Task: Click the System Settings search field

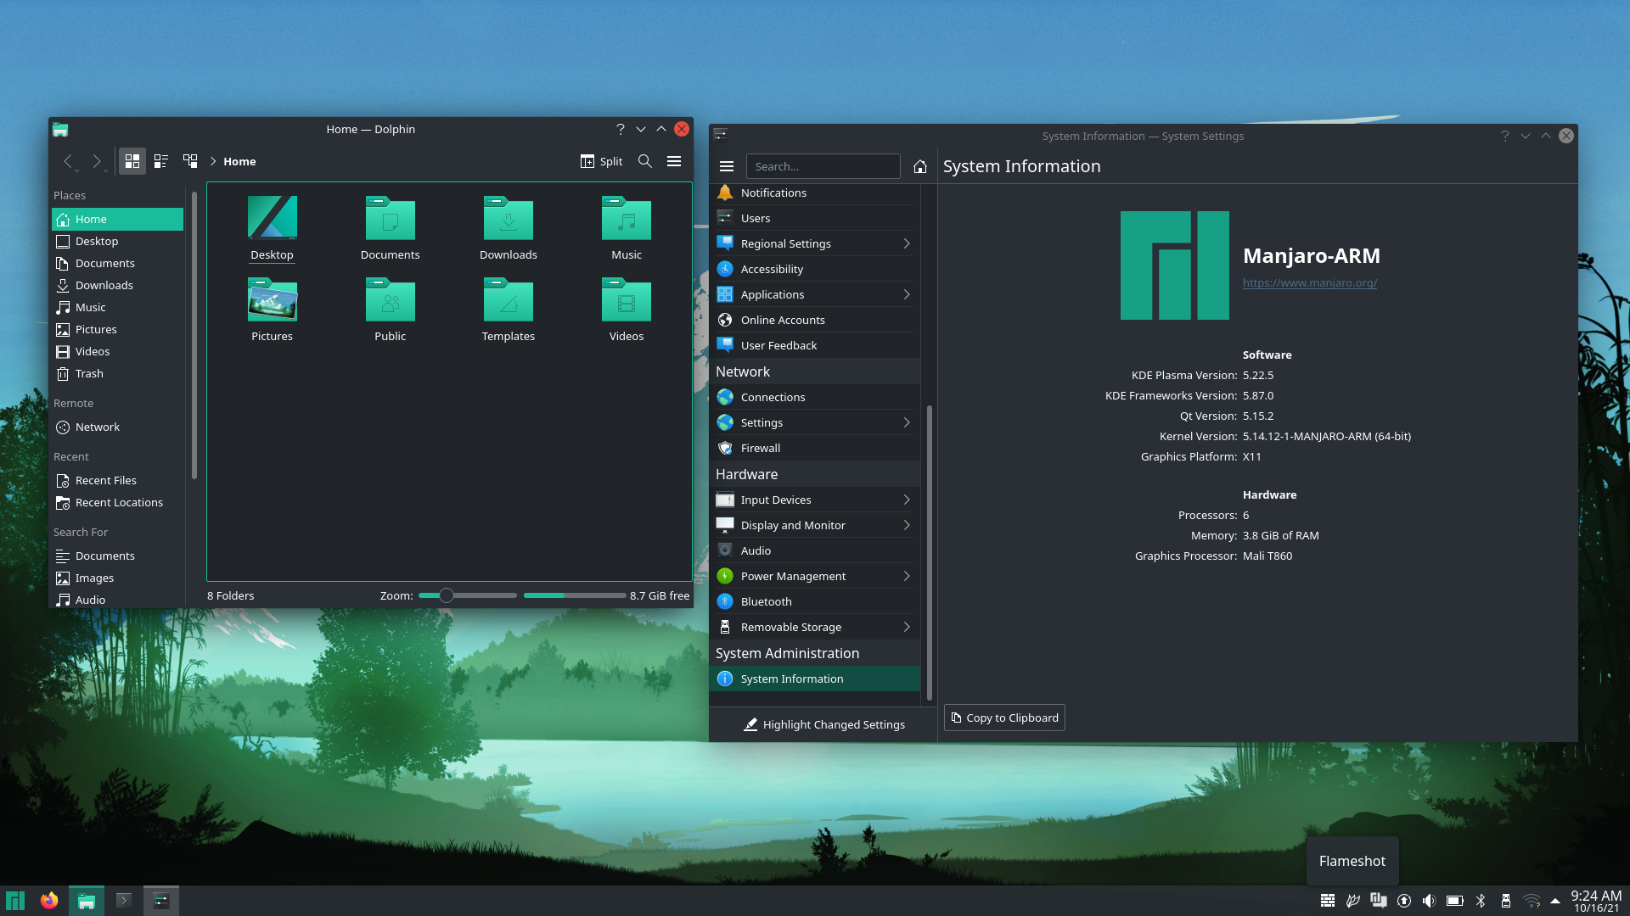Action: pyautogui.click(x=822, y=166)
